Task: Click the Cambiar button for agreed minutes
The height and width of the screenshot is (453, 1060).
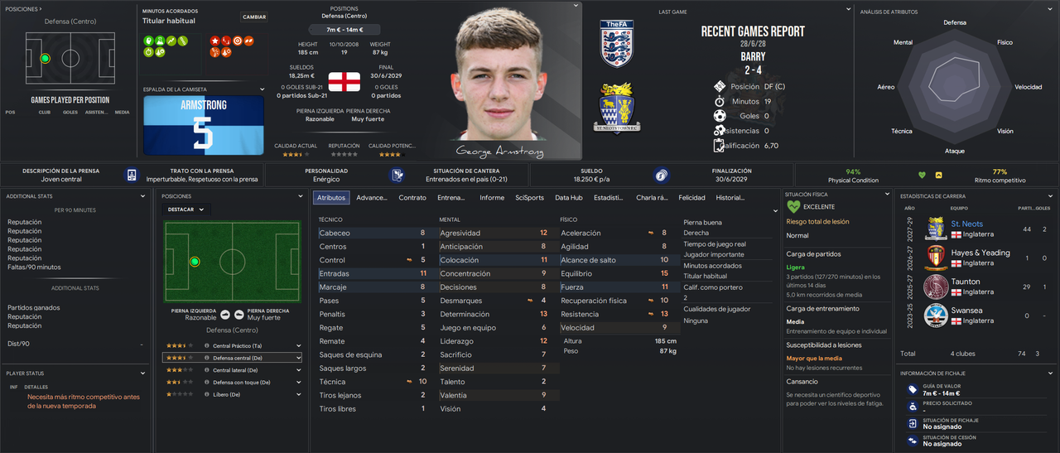Action: click(x=254, y=17)
